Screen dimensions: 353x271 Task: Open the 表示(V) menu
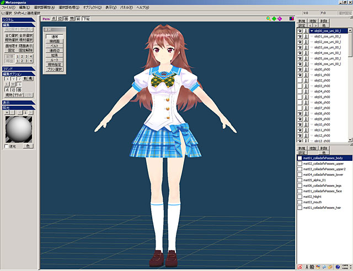[x=111, y=7]
